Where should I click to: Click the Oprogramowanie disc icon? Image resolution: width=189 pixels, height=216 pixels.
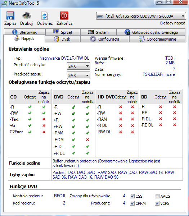(x=142, y=39)
